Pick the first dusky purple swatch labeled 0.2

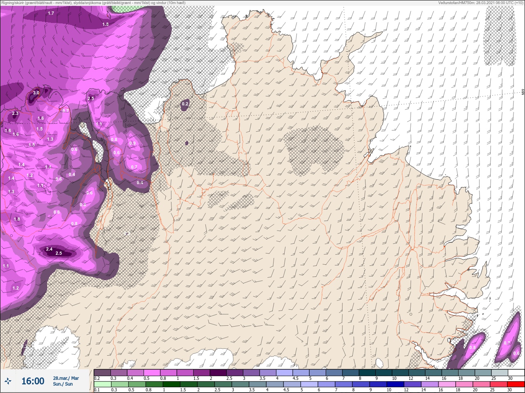coord(103,372)
